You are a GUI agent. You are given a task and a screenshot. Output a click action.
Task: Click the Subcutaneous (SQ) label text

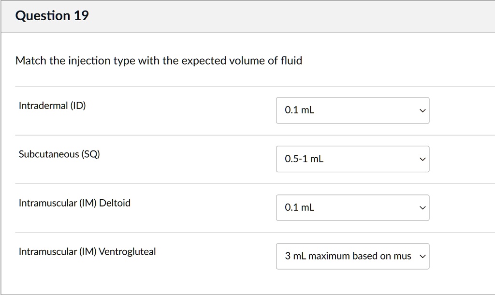(59, 154)
